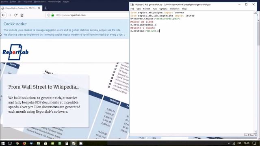This screenshot has height=146, width=260.
Task: Open the Ver menu in Firefox
Action: (x=20, y=2)
